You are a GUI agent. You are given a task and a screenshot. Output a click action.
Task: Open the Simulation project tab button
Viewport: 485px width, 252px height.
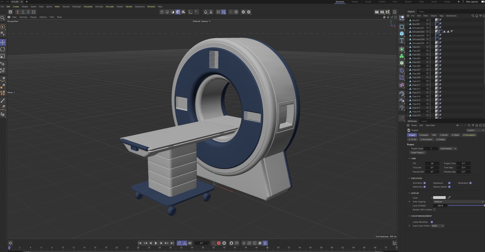pyautogui.click(x=469, y=135)
